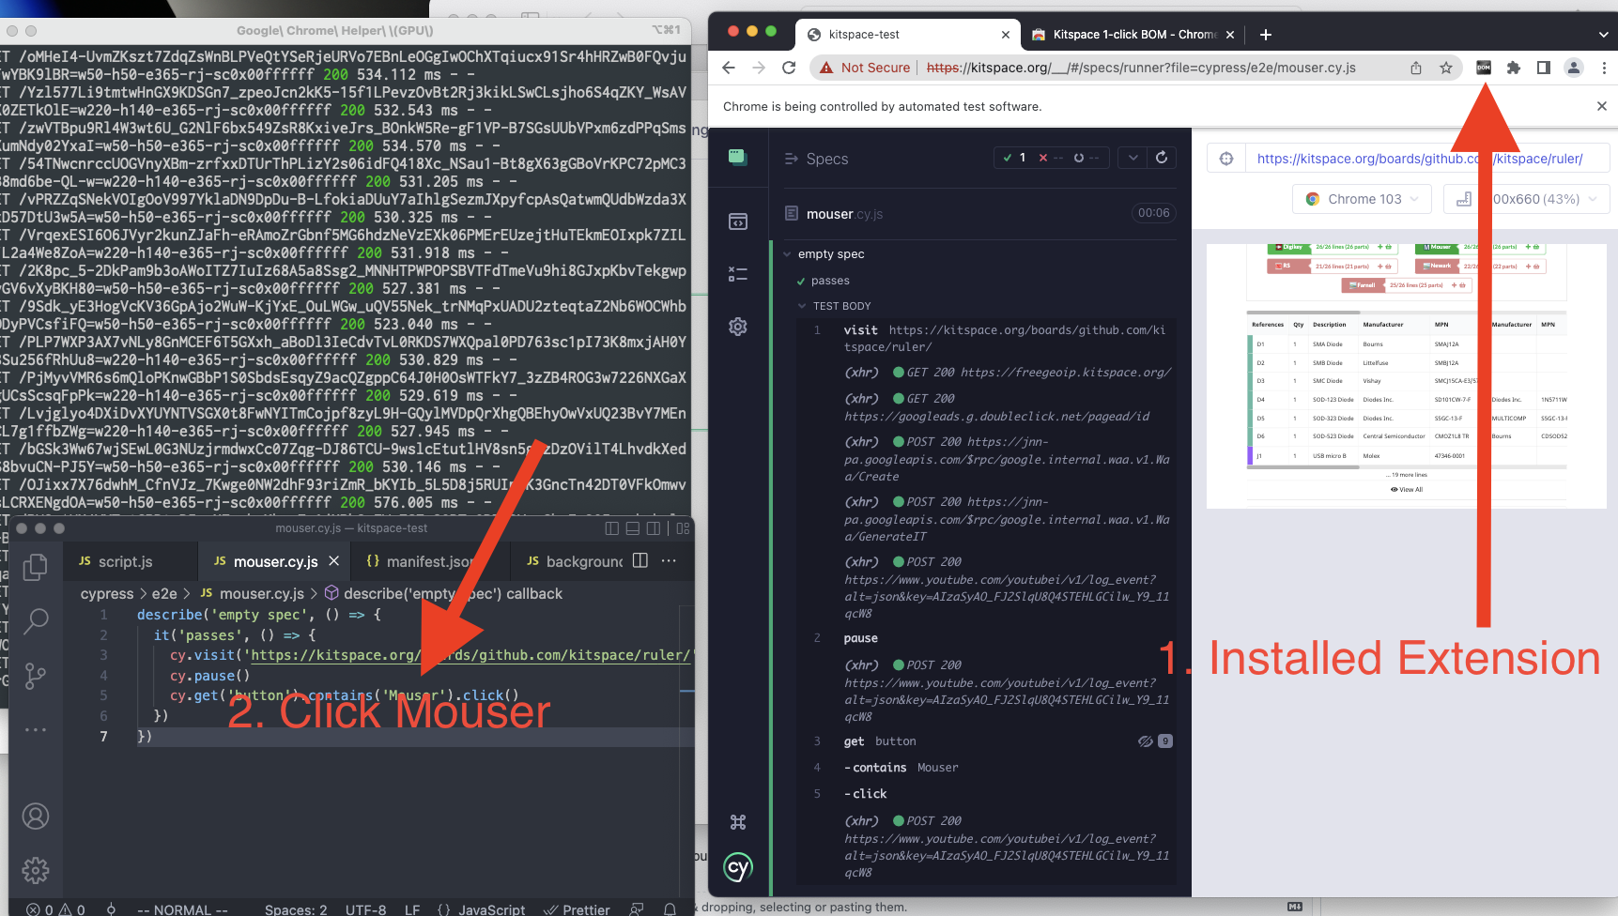Open VS Code Manage gear icon
The width and height of the screenshot is (1618, 916).
36,870
